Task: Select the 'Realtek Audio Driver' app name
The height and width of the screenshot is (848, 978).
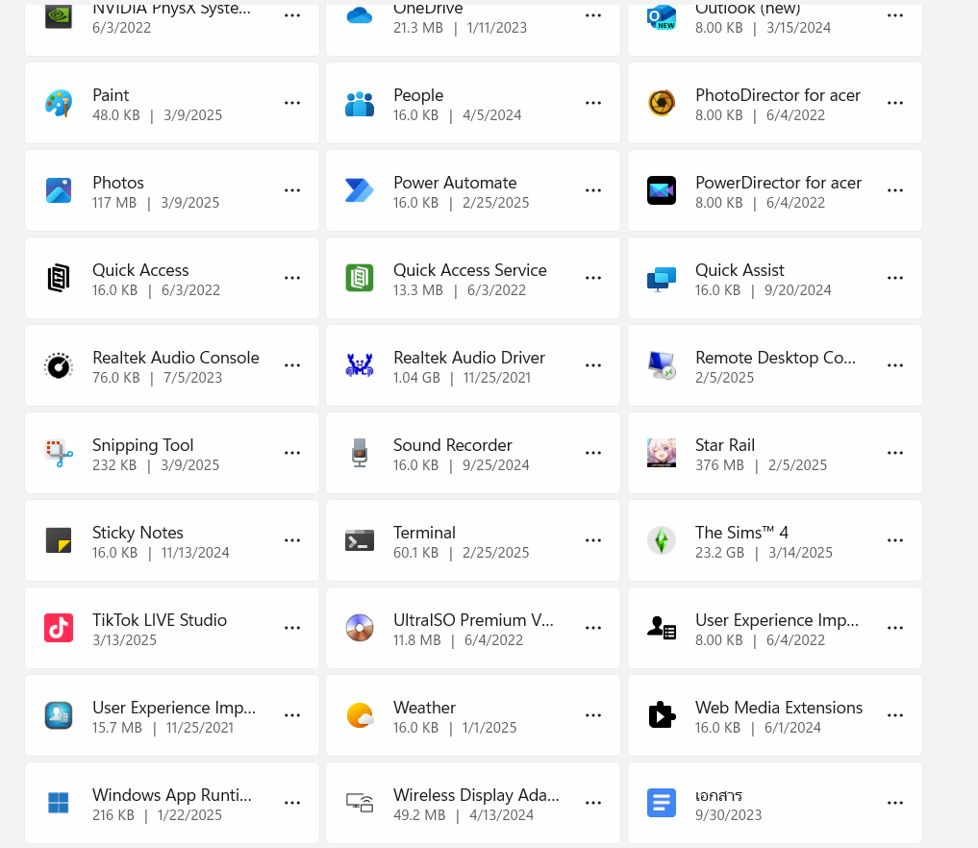Action: 469,358
